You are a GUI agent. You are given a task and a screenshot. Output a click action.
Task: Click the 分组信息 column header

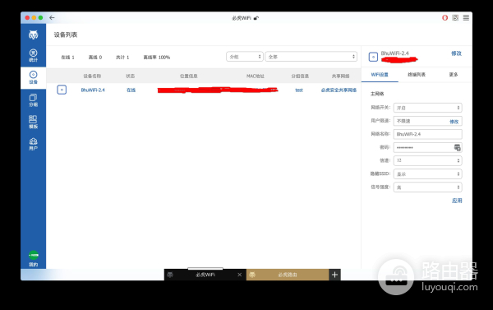300,76
